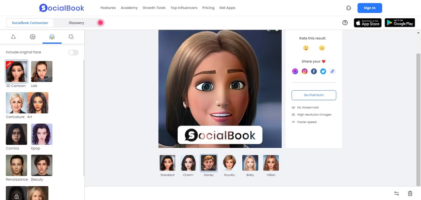421x200 pixels.
Task: Click the SocialBook logo
Action: tap(62, 8)
